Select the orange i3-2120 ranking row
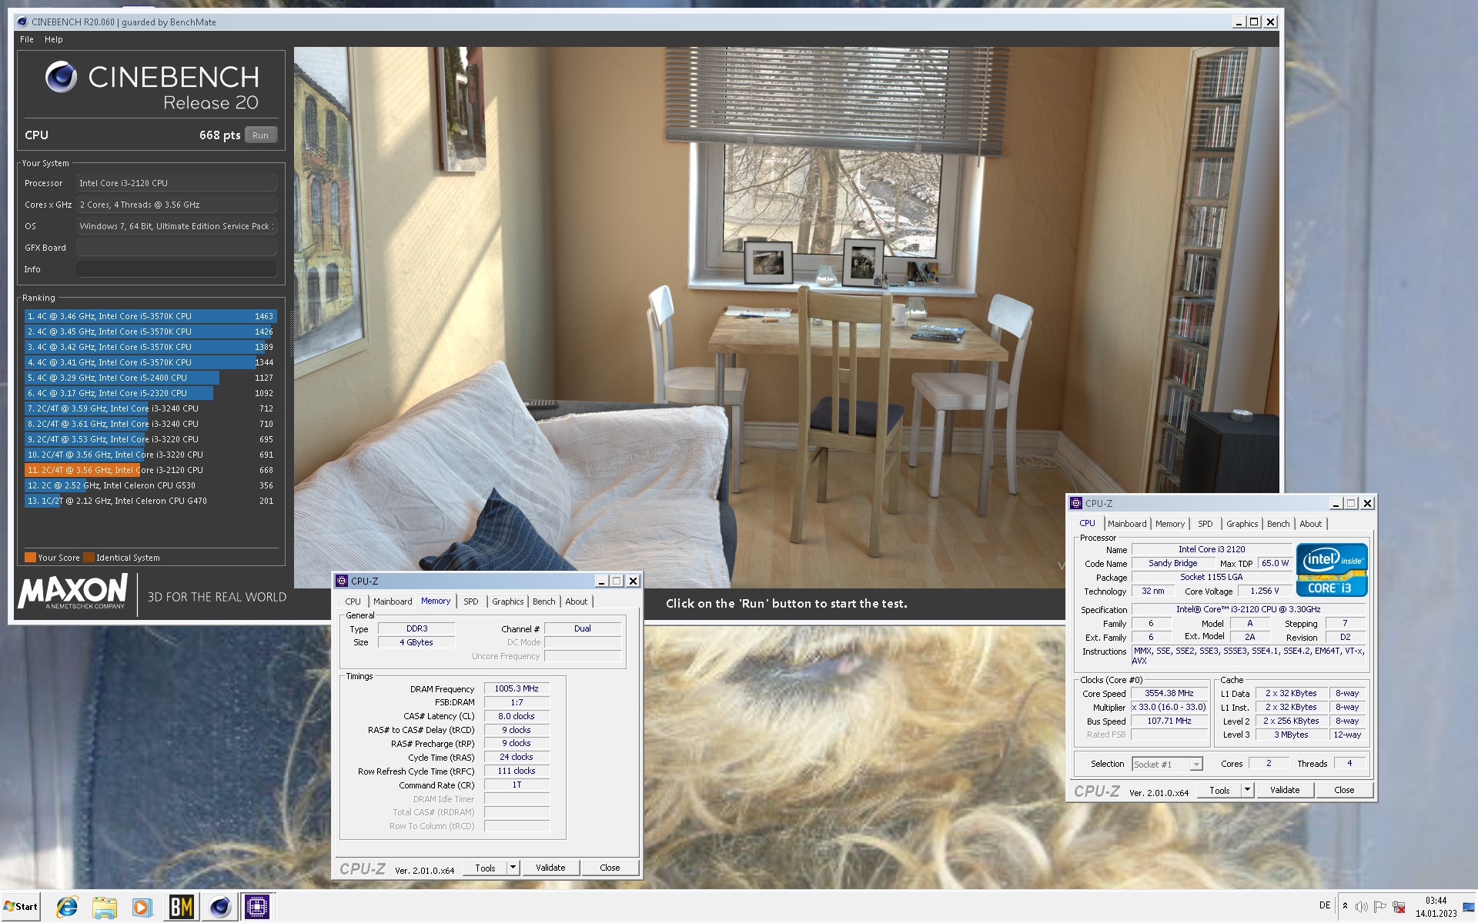This screenshot has height=923, width=1478. (150, 470)
